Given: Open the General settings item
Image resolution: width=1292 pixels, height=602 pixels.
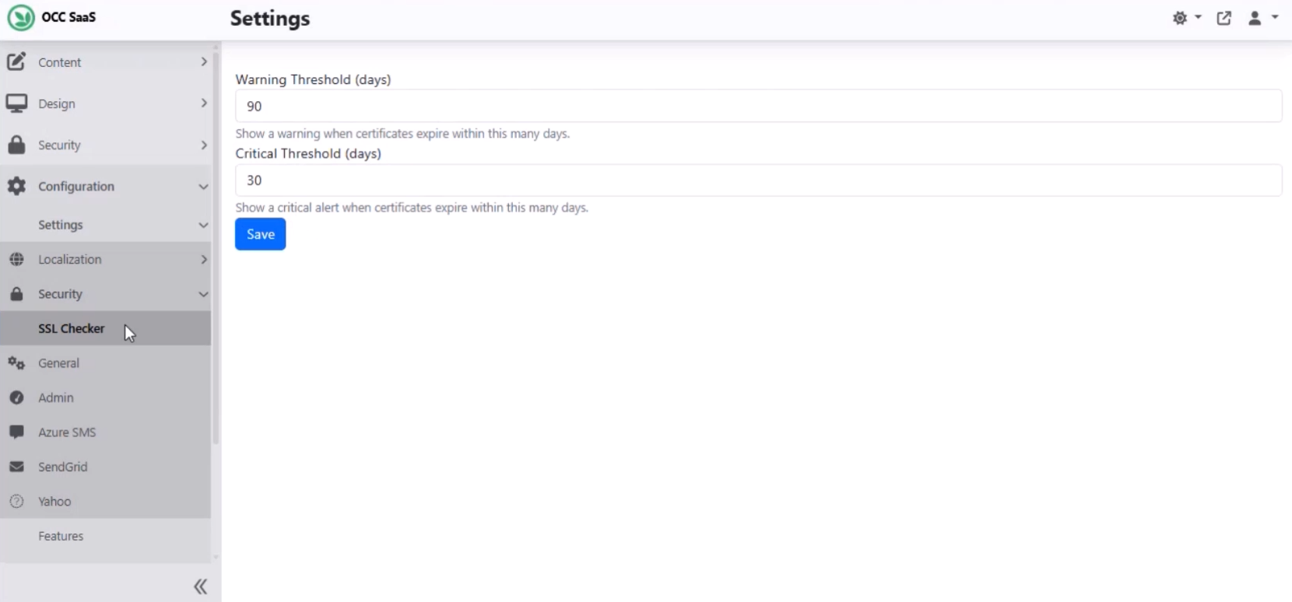Looking at the screenshot, I should tap(106, 363).
